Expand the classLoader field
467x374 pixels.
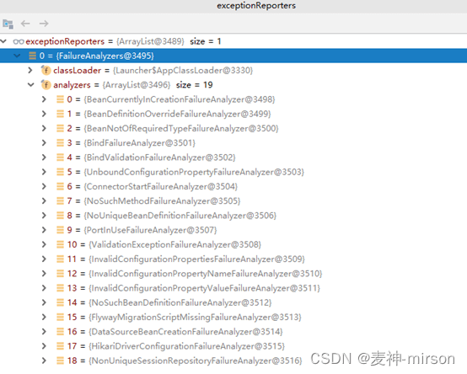tap(30, 70)
